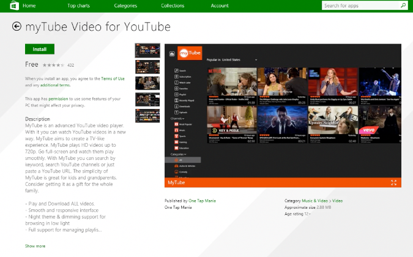Click the home icon inside the myTube screenshot
This screenshot has width=413, height=257.
tap(172, 54)
